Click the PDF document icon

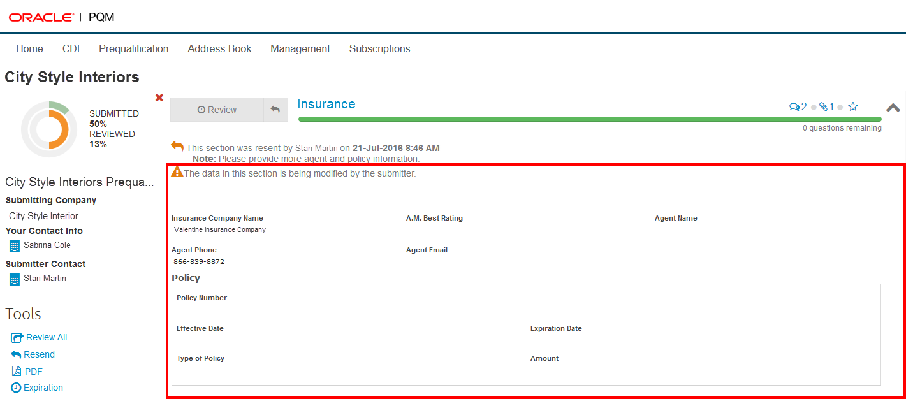coord(17,371)
